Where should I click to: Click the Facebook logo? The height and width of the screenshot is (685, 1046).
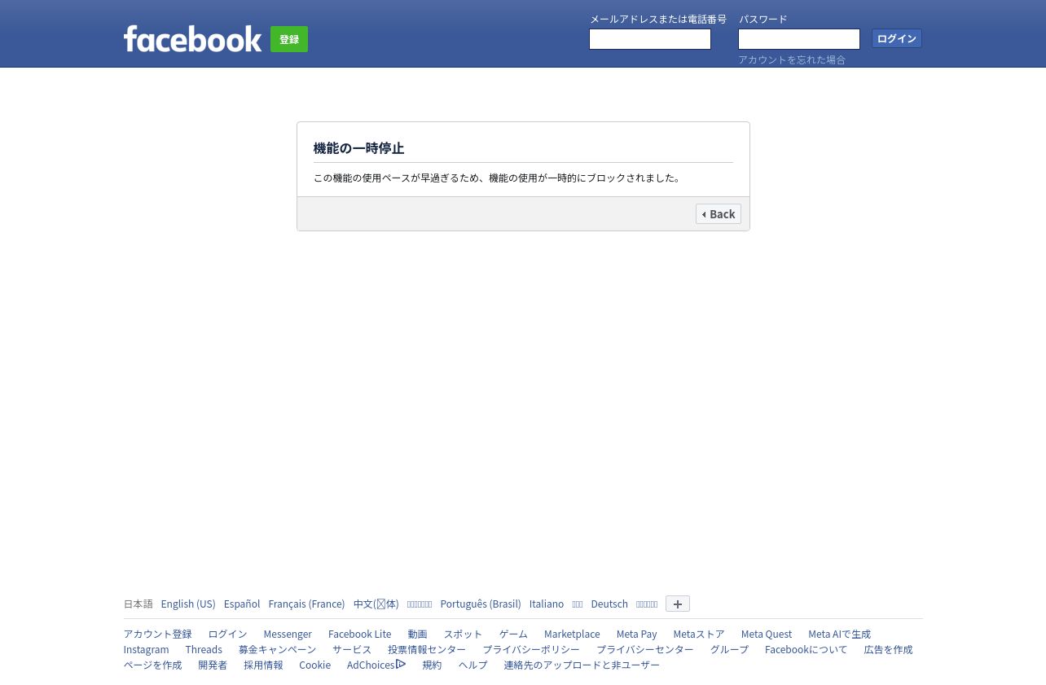pos(192,38)
